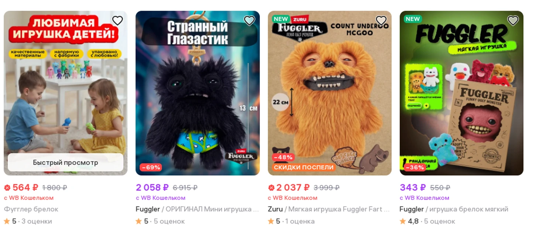Image resolution: width=539 pixels, height=232 pixels.
Task: Open Zuru Мягкая игрушка Fuggler Fart link
Action: click(x=329, y=209)
